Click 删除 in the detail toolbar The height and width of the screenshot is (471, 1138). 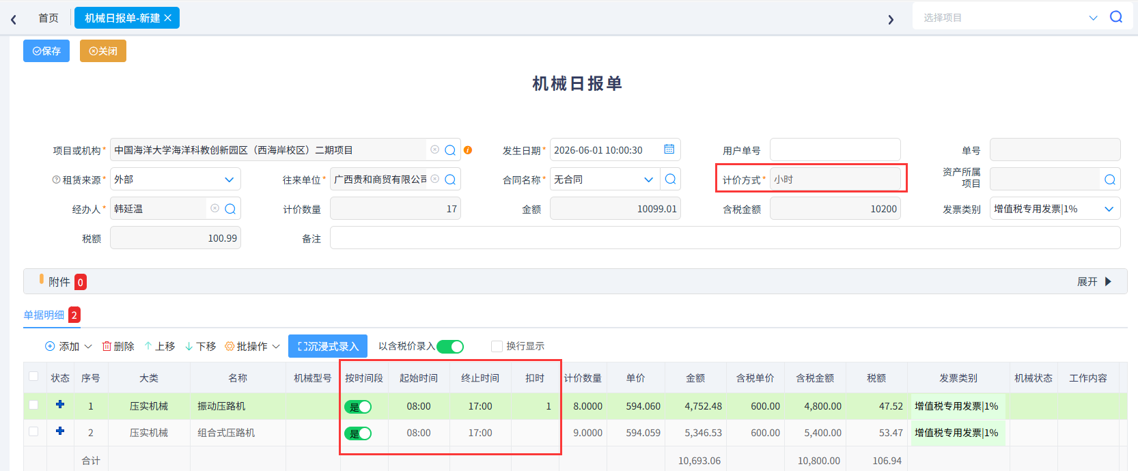tap(118, 347)
